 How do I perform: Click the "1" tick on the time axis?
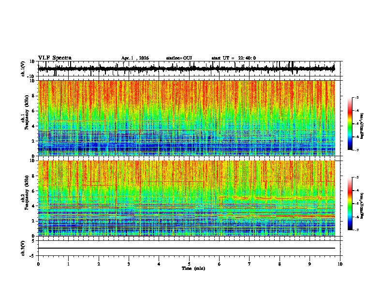click(x=68, y=264)
